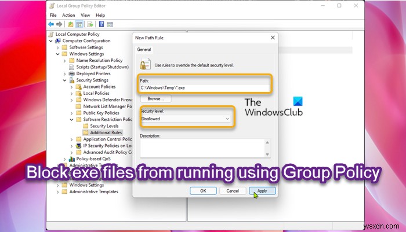Select Windows Defender Firewall tree item

(x=107, y=100)
